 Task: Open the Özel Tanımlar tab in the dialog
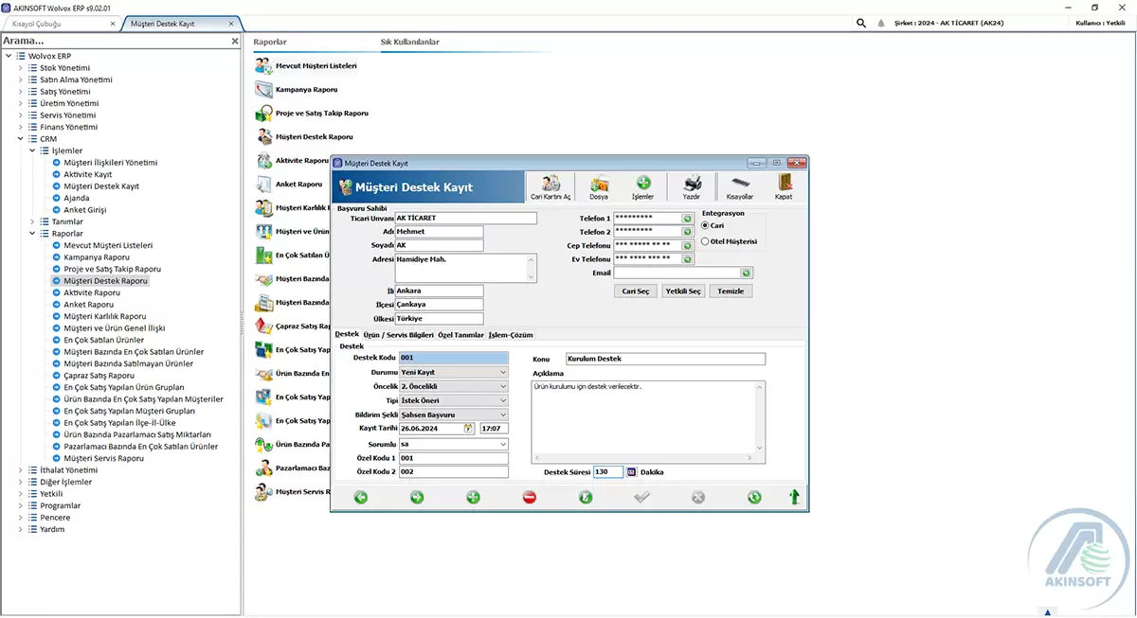460,334
